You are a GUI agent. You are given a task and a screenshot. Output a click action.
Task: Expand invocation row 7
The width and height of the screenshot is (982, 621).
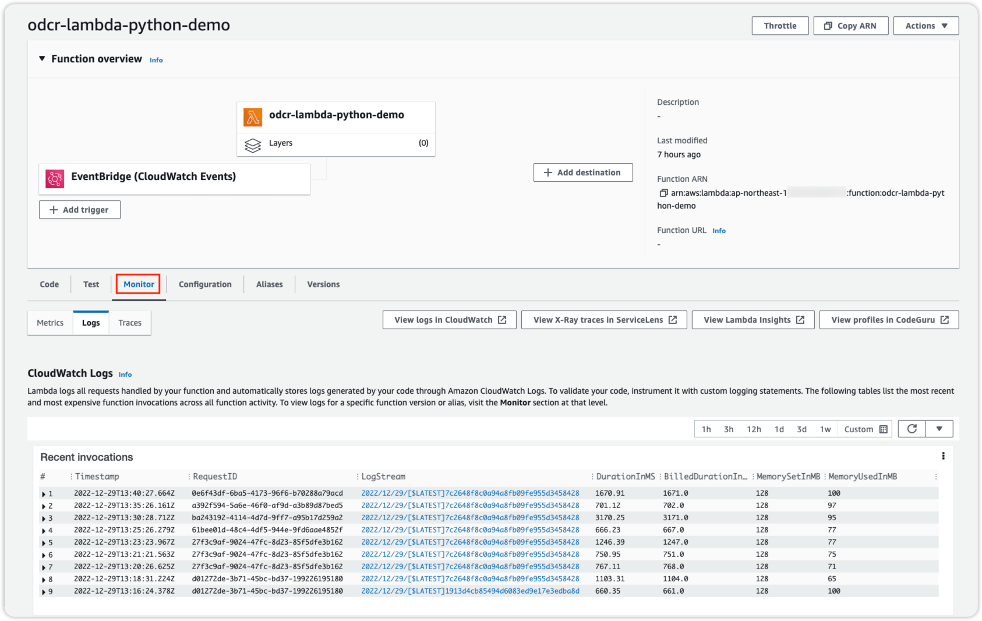point(44,567)
